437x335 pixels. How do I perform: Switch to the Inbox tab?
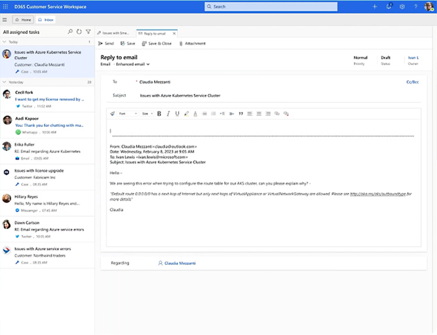(x=46, y=20)
